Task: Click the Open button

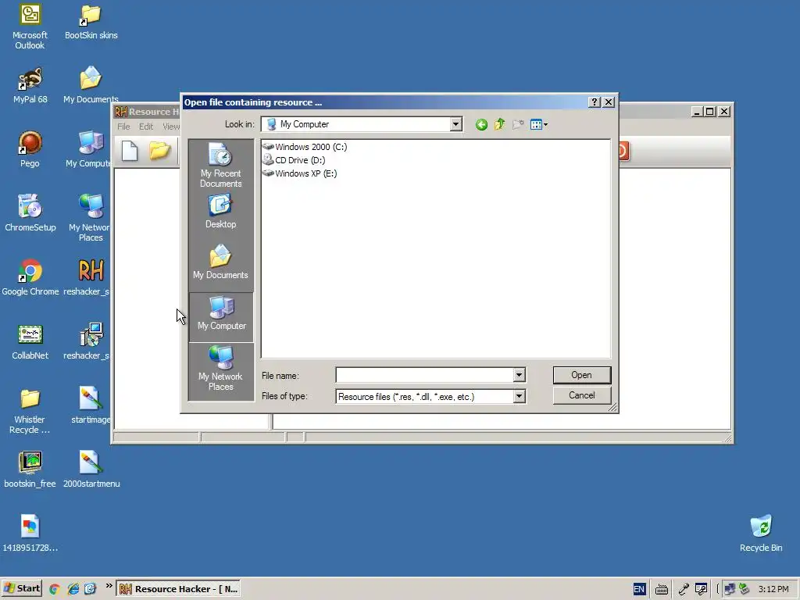Action: coord(581,375)
